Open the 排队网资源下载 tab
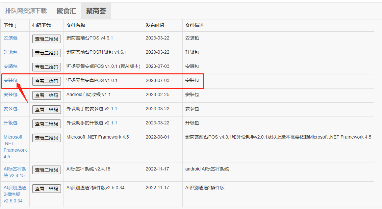This screenshot has width=382, height=209. click(x=26, y=11)
